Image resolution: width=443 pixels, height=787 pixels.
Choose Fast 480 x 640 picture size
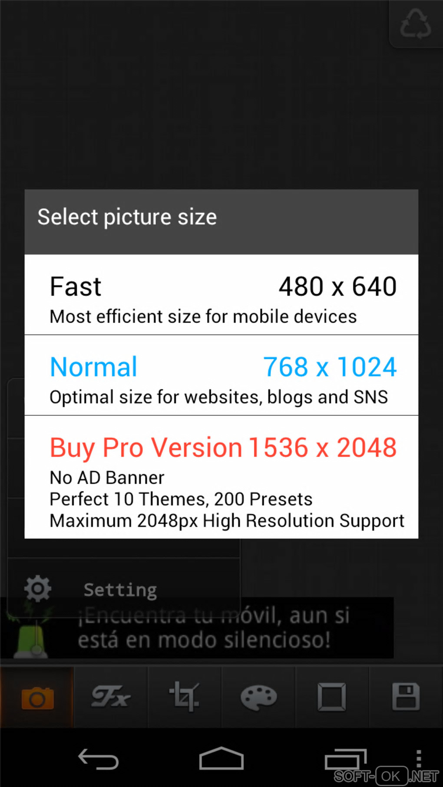pyautogui.click(x=221, y=294)
